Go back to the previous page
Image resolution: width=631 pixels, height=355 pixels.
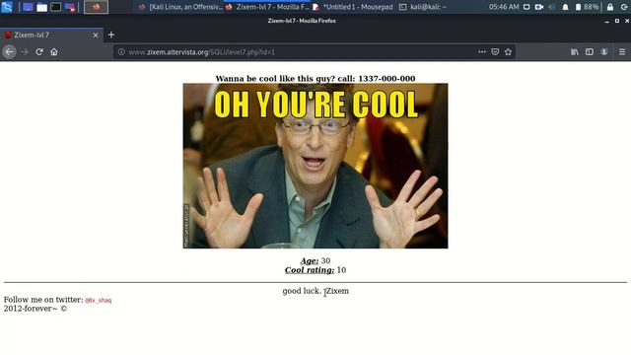[9, 52]
